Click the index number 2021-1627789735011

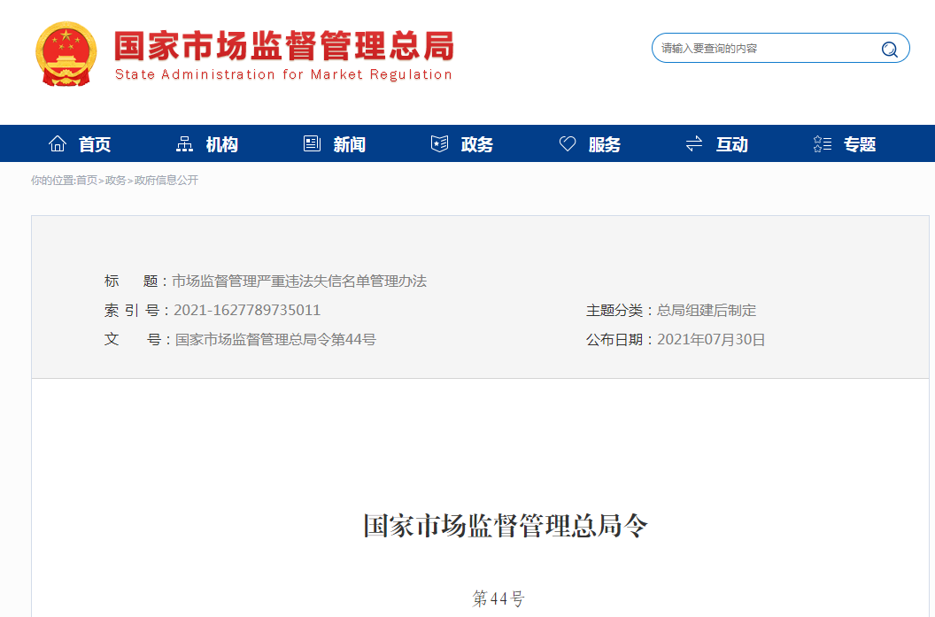[247, 310]
